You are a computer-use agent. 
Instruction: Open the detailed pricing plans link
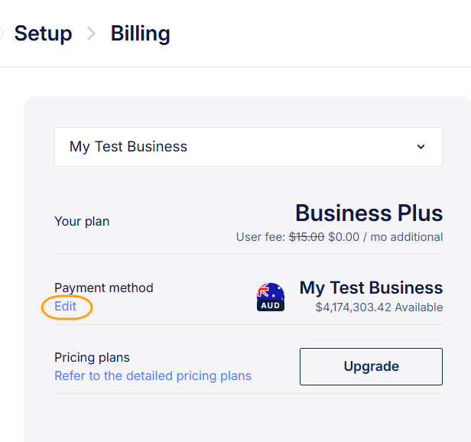point(153,375)
